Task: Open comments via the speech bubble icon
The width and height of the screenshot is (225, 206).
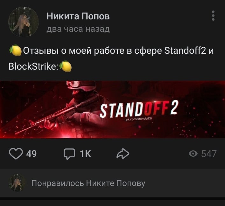Action: 69,154
